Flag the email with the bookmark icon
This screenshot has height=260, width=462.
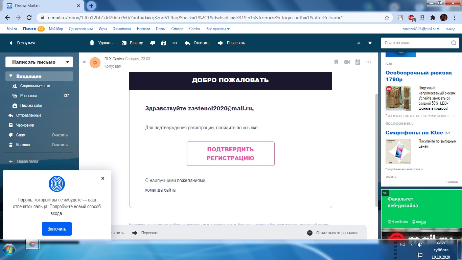point(336,62)
